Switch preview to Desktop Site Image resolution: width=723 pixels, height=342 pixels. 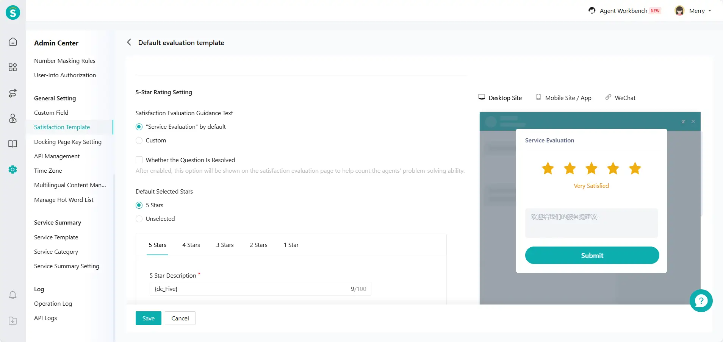(500, 98)
